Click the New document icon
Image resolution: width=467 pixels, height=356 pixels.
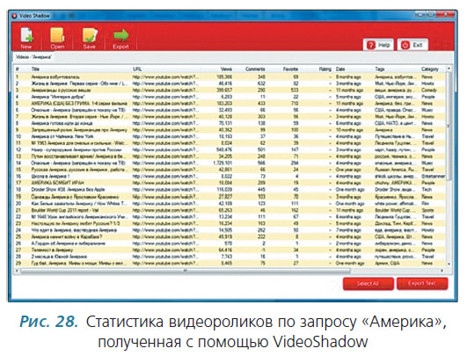tap(26, 35)
